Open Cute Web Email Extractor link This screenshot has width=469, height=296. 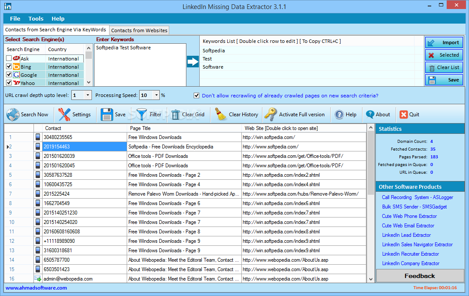point(408,226)
